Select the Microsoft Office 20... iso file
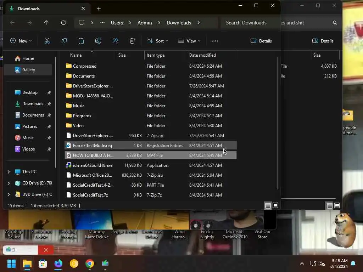Image resolution: width=363 pixels, height=272 pixels. pyautogui.click(x=150, y=175)
